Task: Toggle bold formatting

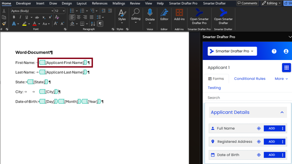Action: point(14,17)
